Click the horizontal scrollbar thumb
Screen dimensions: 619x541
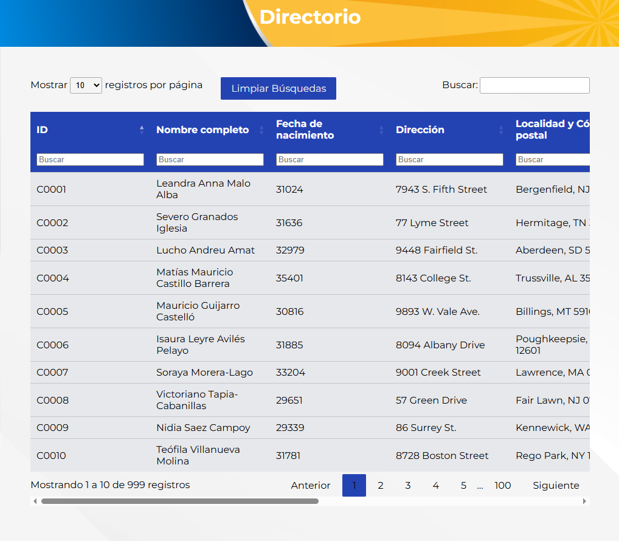click(x=179, y=501)
